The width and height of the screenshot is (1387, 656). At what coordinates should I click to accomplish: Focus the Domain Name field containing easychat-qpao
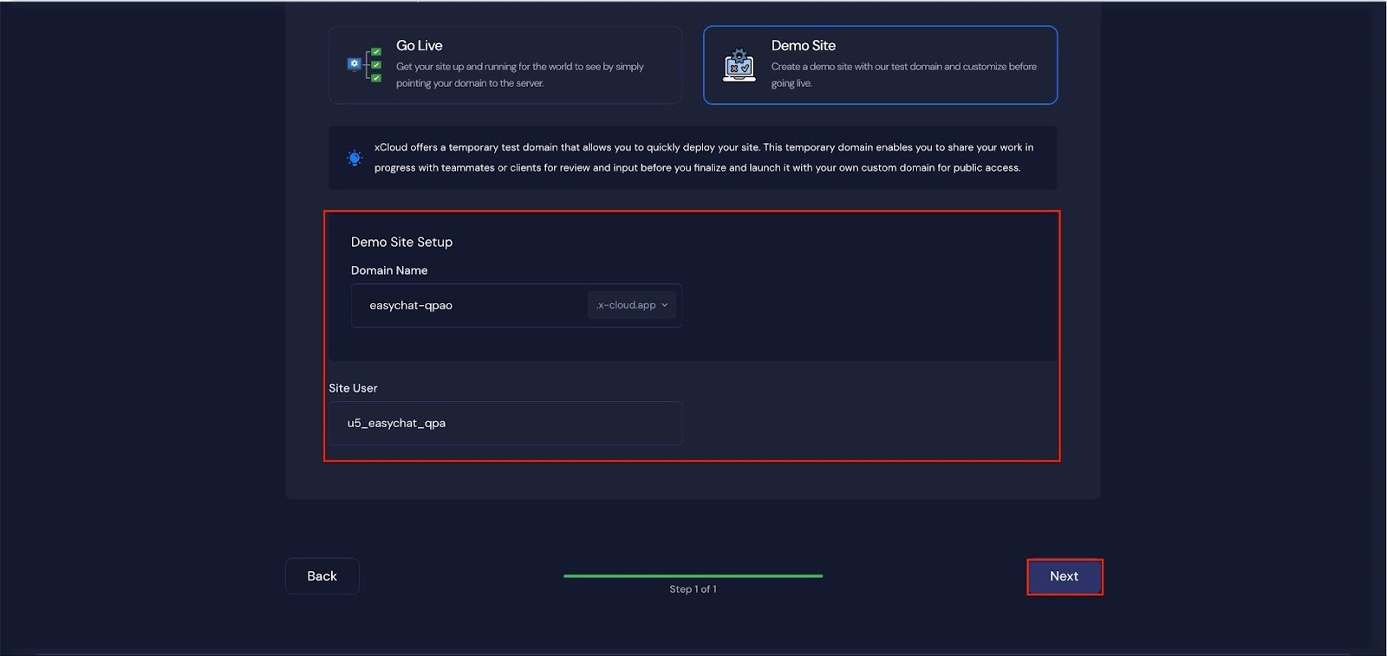[468, 305]
